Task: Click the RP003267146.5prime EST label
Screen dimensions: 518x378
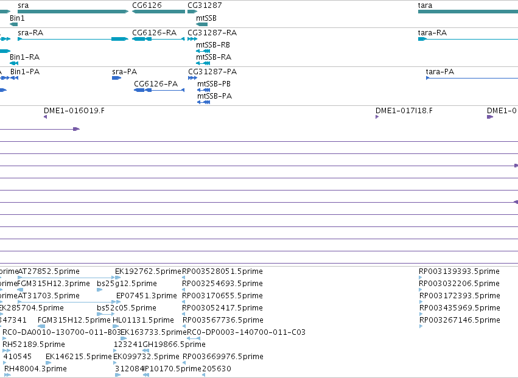Action: pos(460,320)
